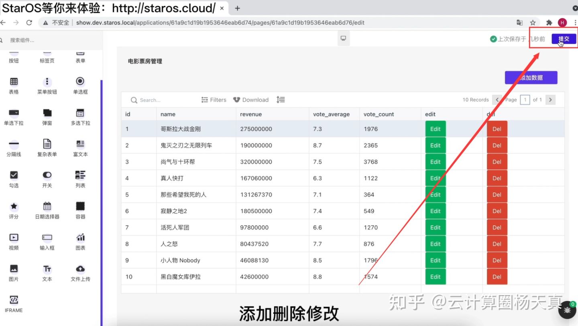Open the translate page icon
This screenshot has height=326, width=578.
click(520, 22)
